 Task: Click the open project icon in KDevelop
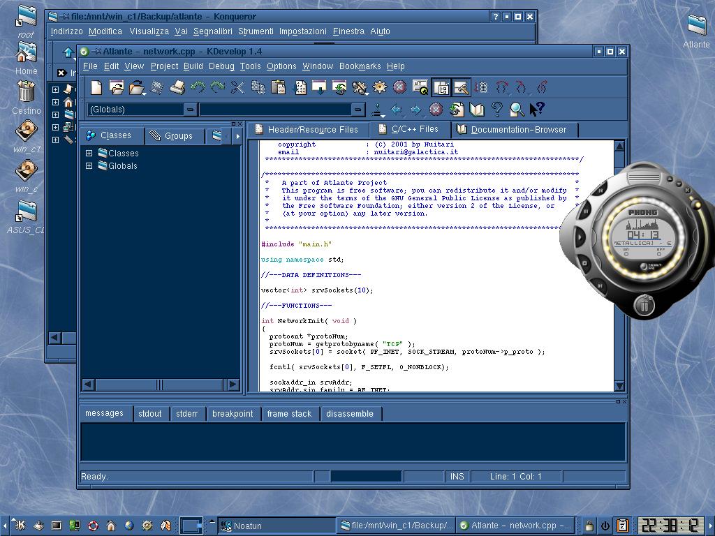click(x=117, y=87)
